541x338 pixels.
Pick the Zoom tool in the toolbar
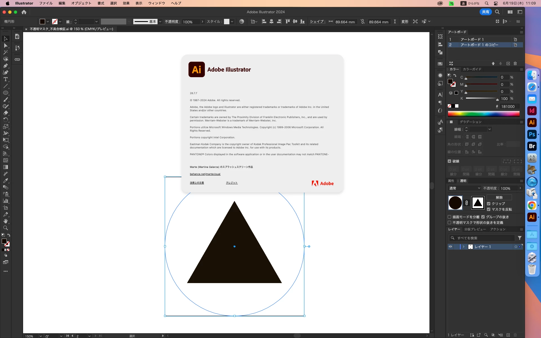coord(6,228)
